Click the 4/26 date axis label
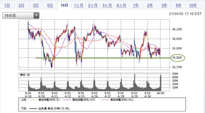 pyautogui.click(x=94, y=96)
